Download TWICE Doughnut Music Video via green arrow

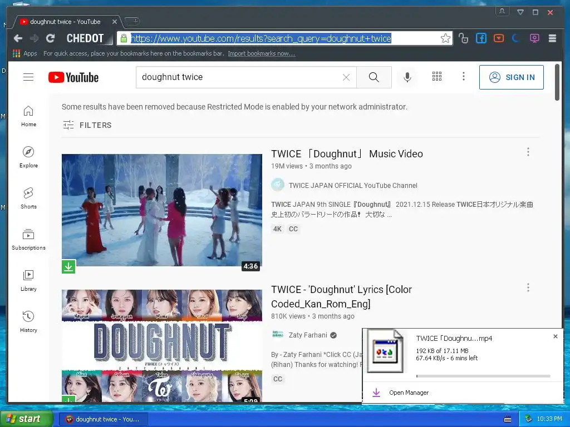tap(68, 266)
